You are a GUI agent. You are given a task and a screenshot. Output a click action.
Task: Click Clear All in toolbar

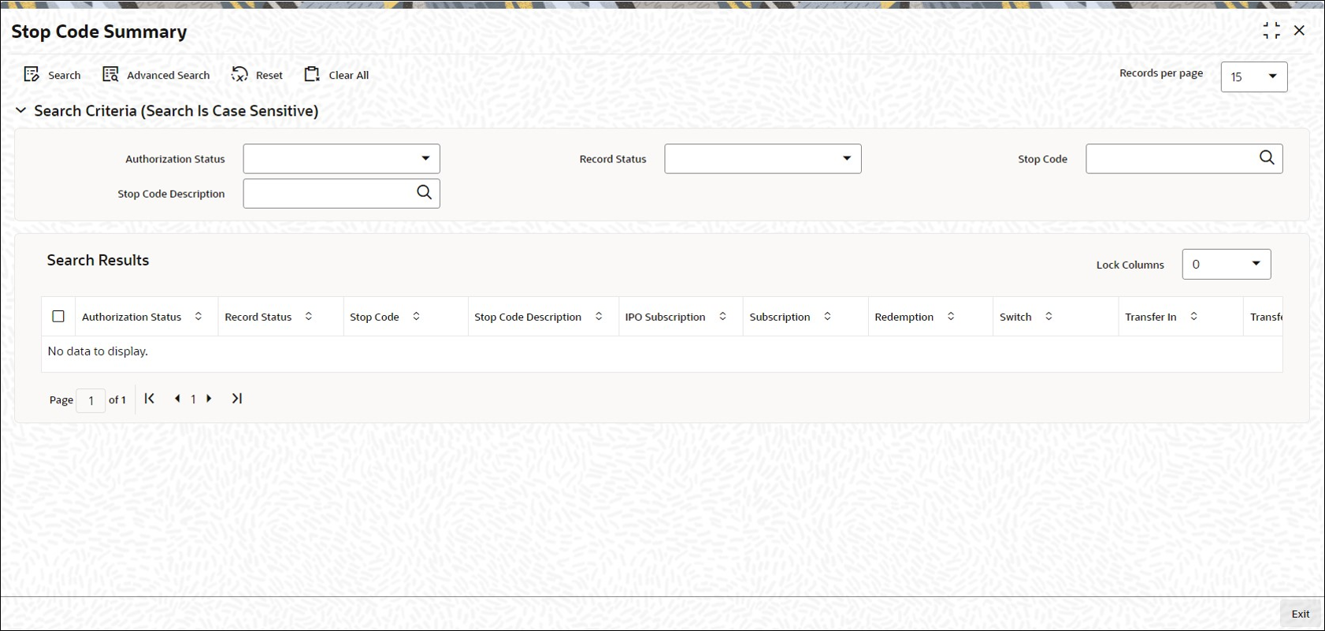tap(336, 75)
